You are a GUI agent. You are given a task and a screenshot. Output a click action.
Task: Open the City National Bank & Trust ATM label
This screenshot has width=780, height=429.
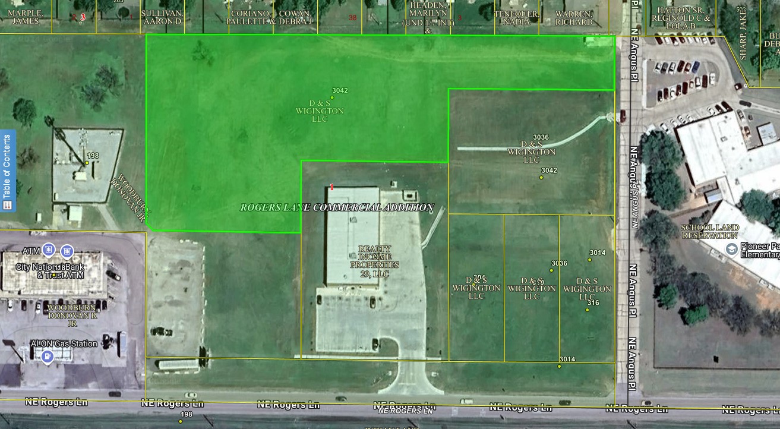[x=52, y=271]
